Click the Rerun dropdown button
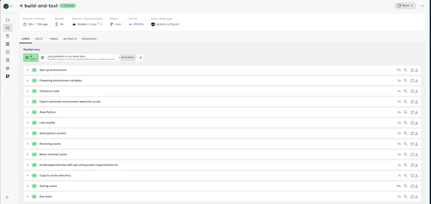431x204 pixels. coord(405,6)
